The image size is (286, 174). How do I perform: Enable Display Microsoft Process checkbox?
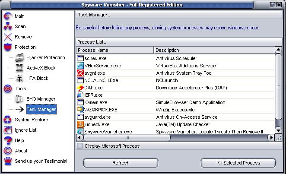(x=79, y=146)
